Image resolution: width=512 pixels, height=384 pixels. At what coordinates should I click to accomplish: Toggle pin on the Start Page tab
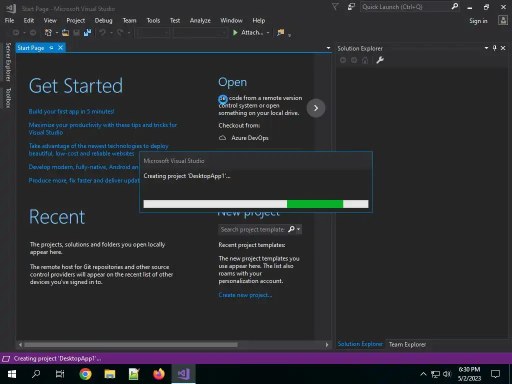(51, 47)
